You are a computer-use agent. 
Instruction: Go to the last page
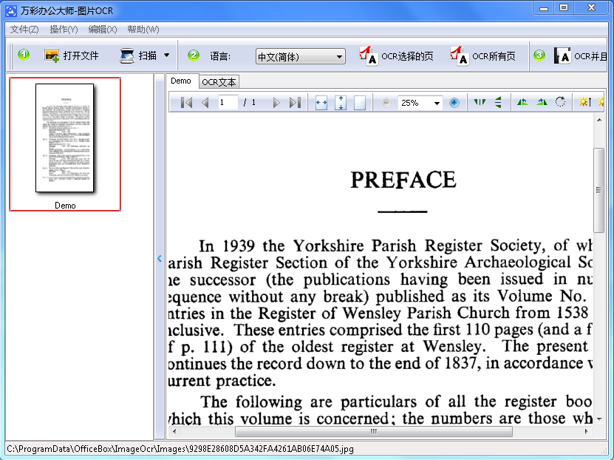(295, 103)
